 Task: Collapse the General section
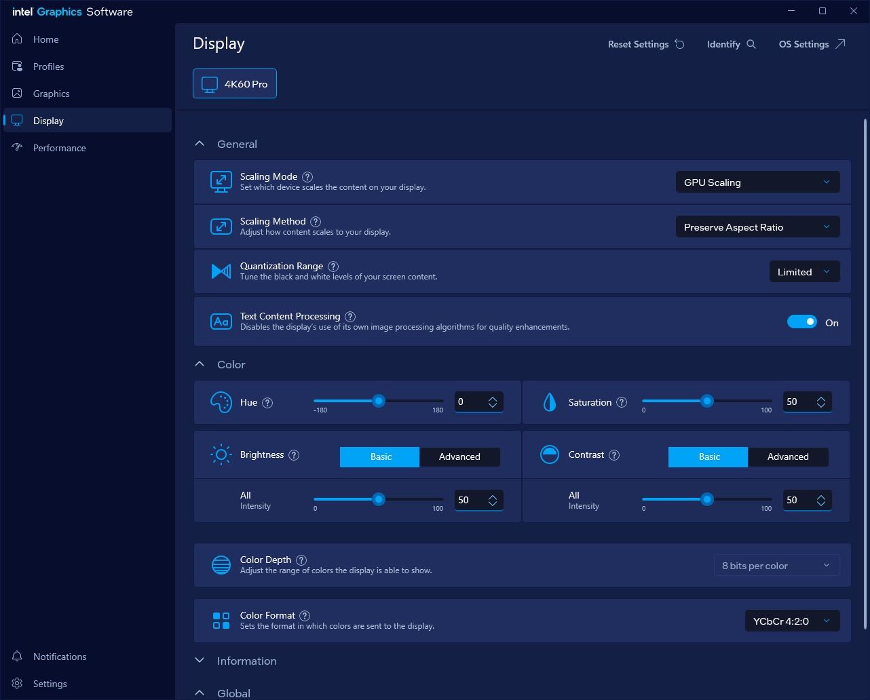(200, 144)
